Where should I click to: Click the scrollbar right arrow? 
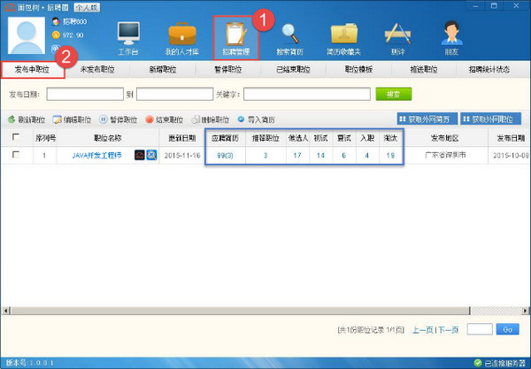pos(525,311)
